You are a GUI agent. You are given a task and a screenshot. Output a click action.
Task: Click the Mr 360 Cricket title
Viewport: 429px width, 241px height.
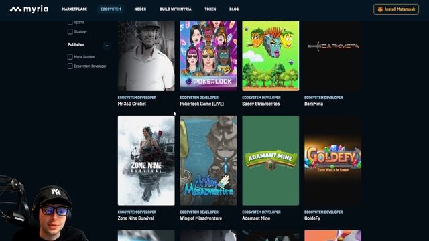coord(132,104)
